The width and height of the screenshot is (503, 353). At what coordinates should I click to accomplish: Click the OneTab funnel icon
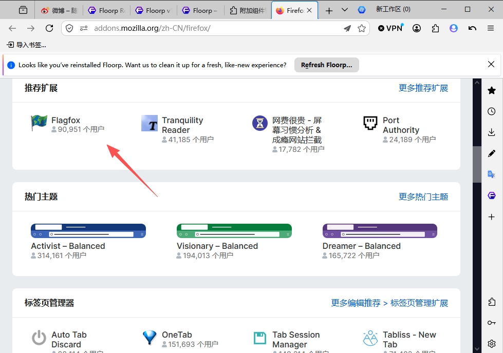pos(150,338)
